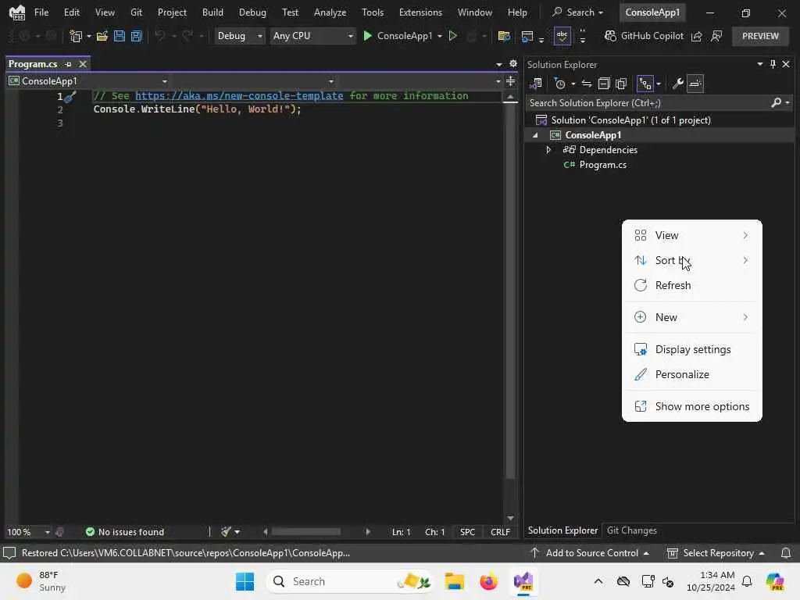Image resolution: width=800 pixels, height=600 pixels.
Task: Save the current file with Save icon
Action: pos(120,36)
